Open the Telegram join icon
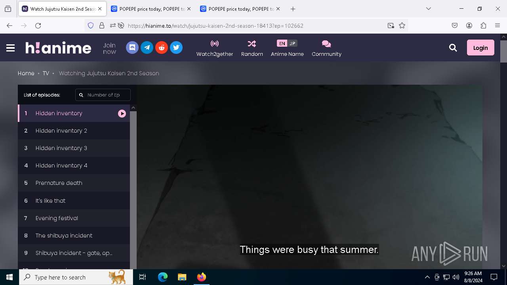The height and width of the screenshot is (285, 507). pos(147,47)
